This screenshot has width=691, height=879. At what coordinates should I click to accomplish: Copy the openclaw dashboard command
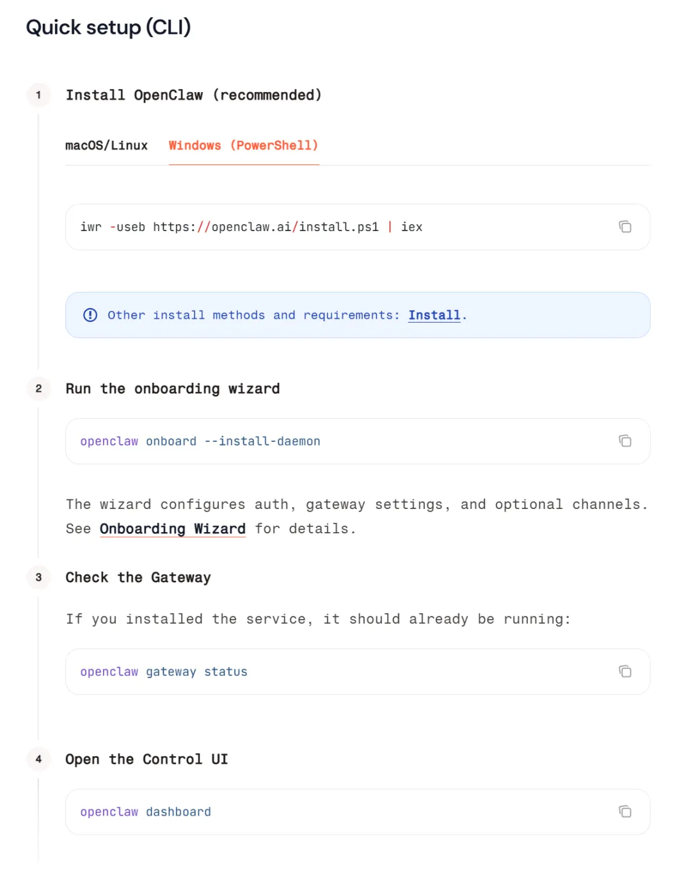coord(625,812)
